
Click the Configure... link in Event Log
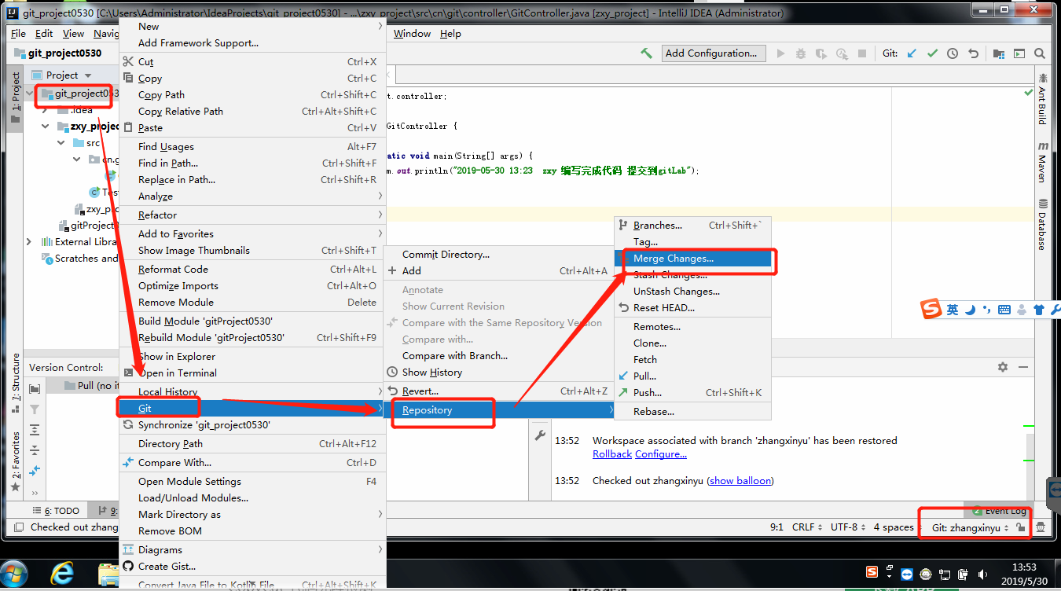click(x=661, y=453)
